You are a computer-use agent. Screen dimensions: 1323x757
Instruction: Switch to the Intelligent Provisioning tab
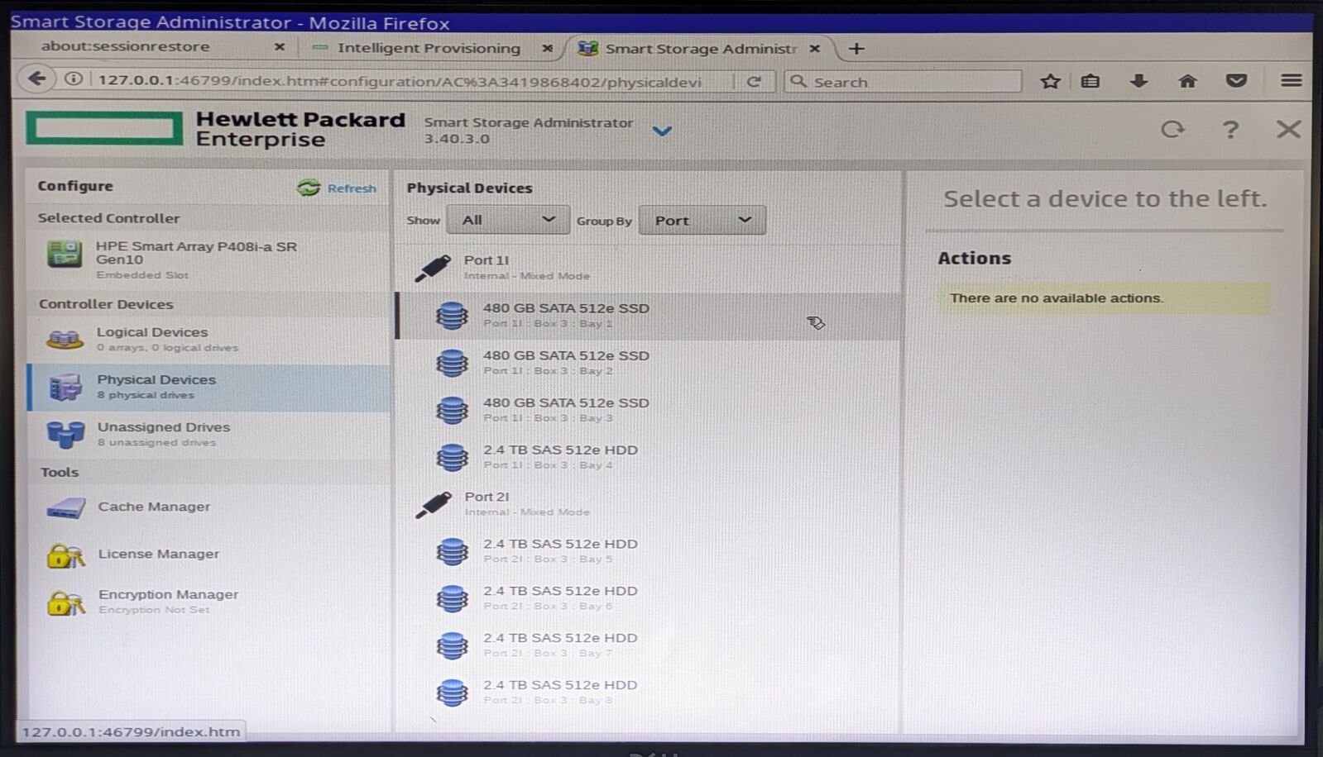tap(428, 48)
